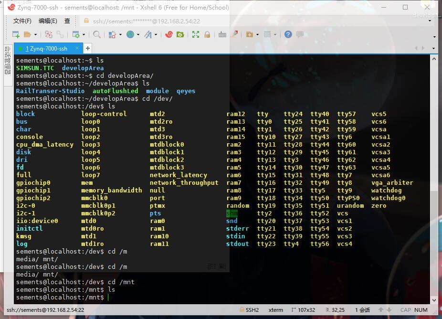Click the Lock screen padlock icon
Screen dimensions: 442x319
(207, 34)
